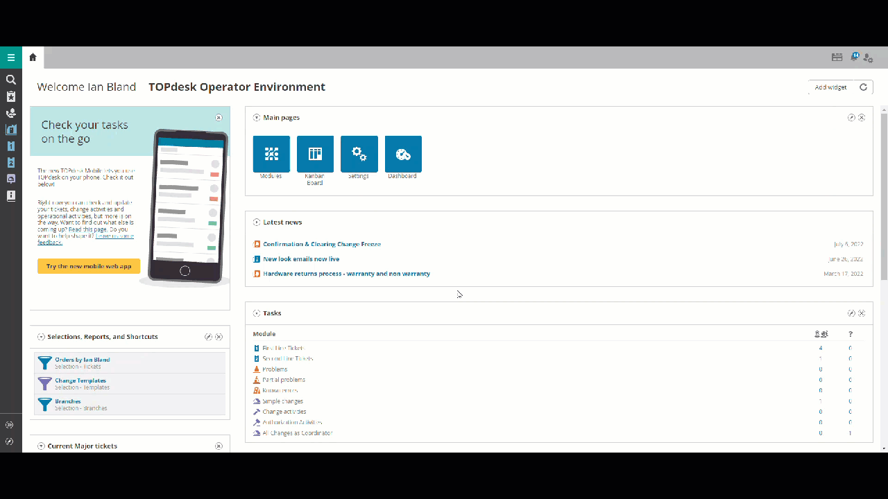Image resolution: width=888 pixels, height=499 pixels.
Task: Open operator settings from the top-right icon
Action: coord(868,58)
